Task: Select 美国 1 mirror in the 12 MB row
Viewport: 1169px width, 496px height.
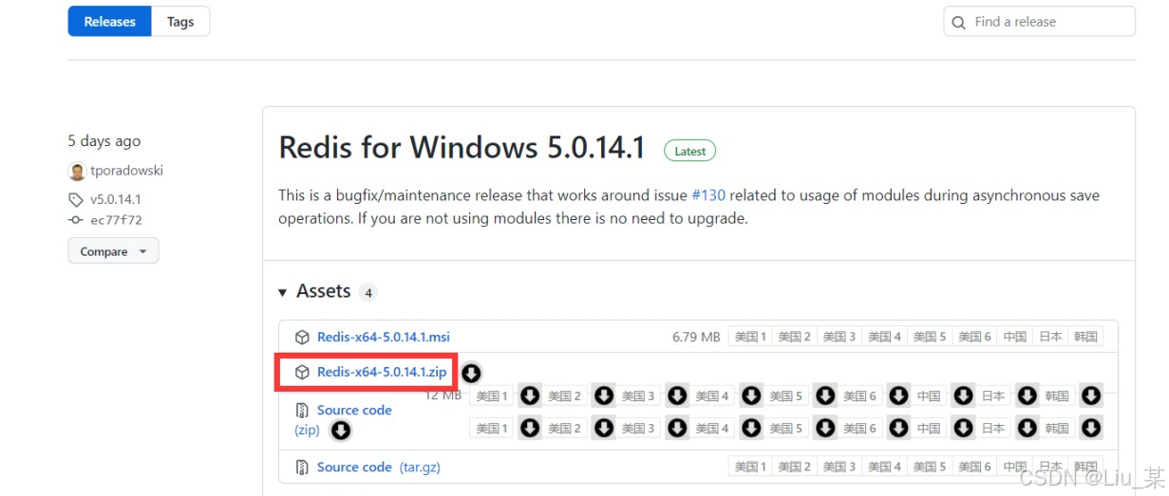Action: click(x=492, y=396)
